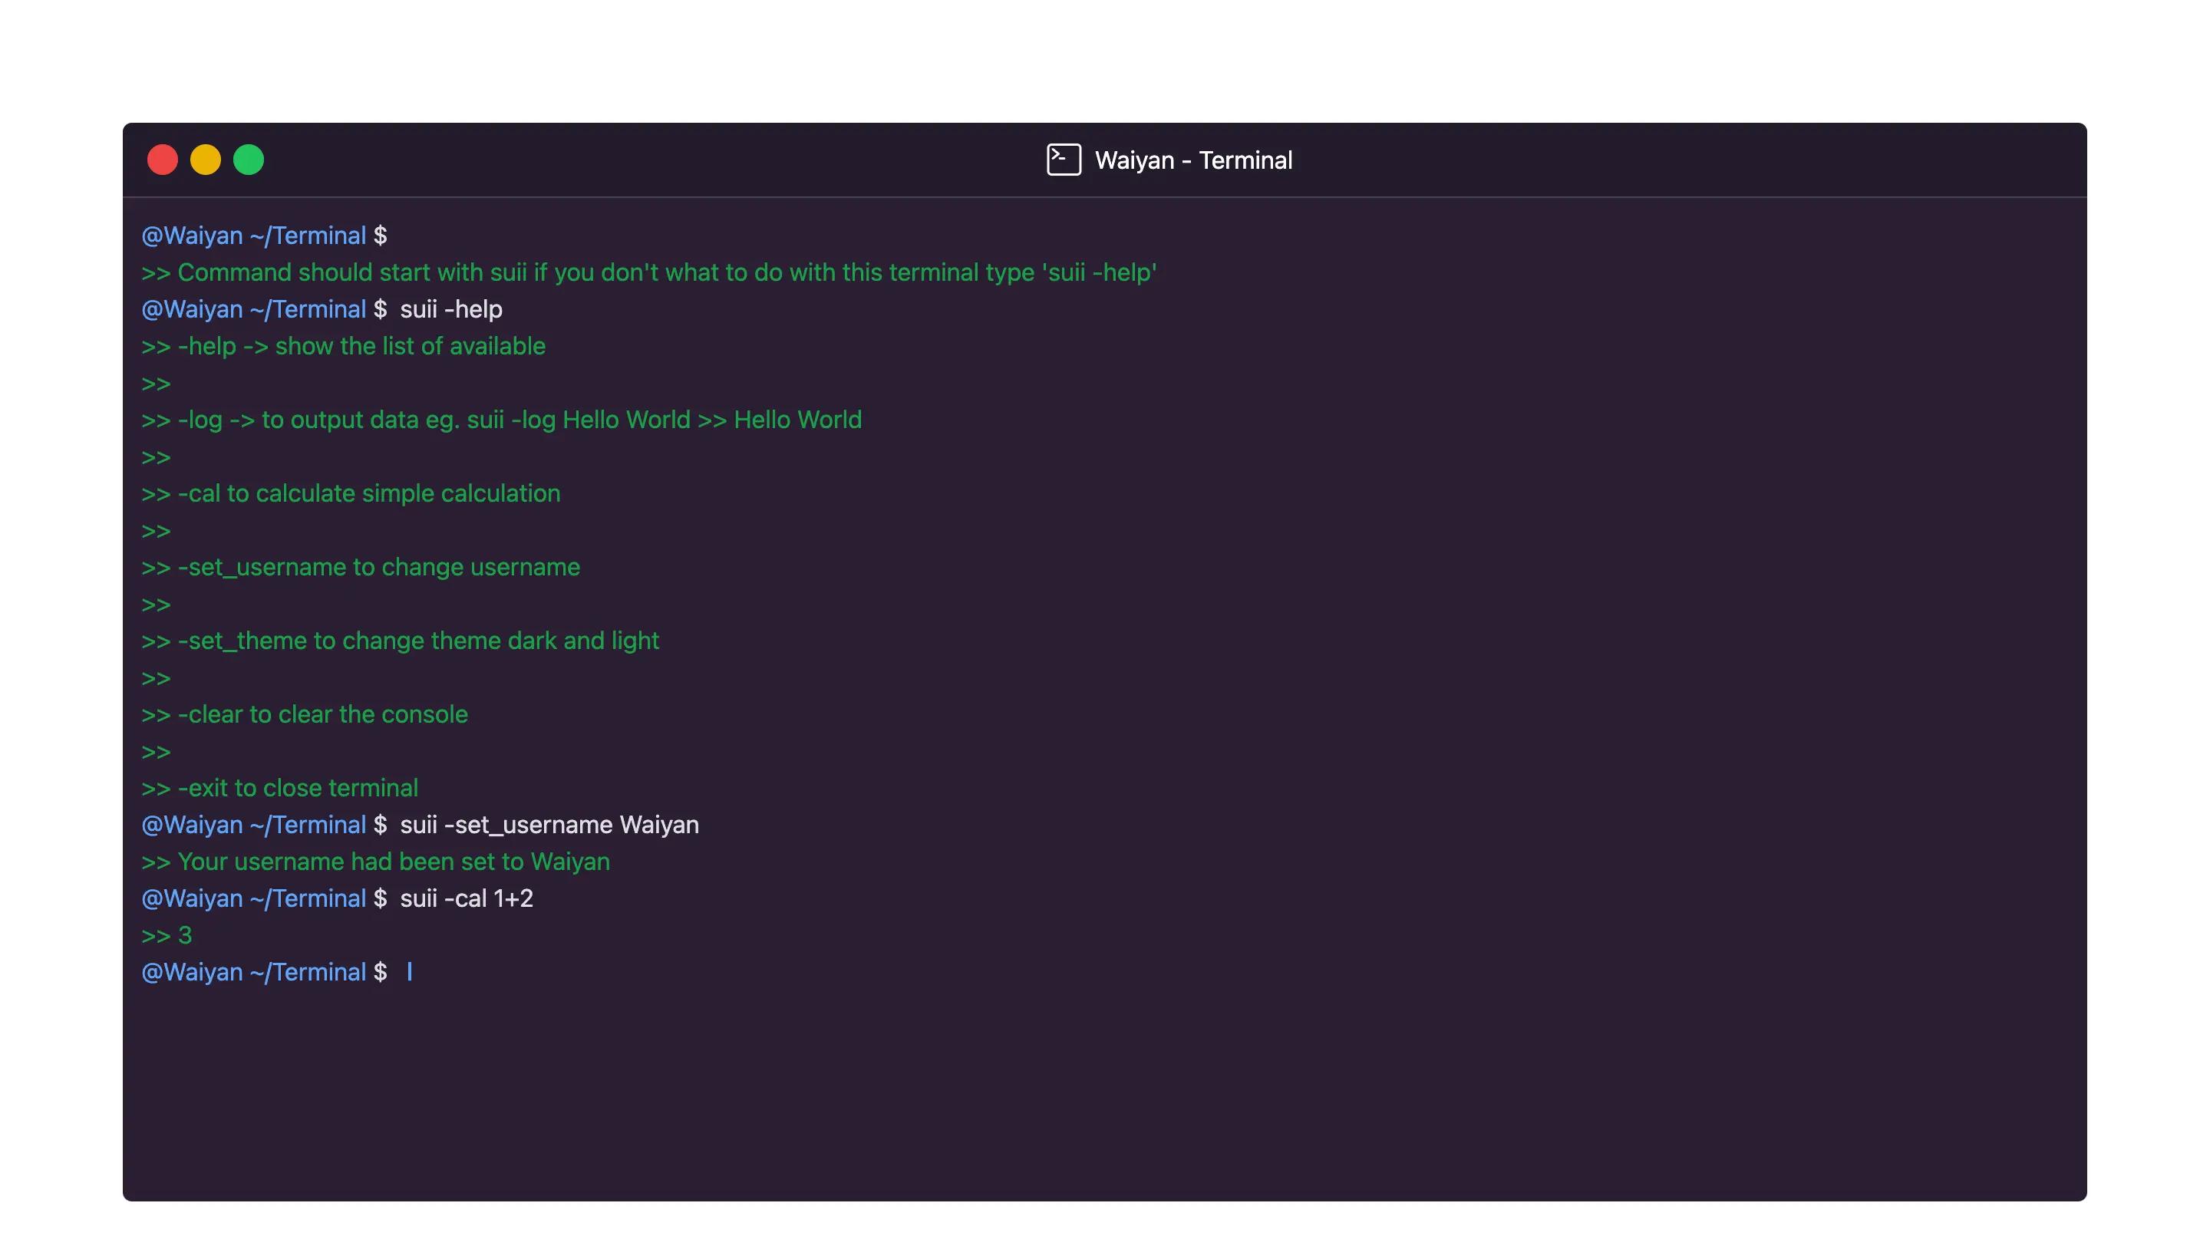Viewport: 2210px width, 1249px height.
Task: Click the red close window button
Action: click(x=162, y=160)
